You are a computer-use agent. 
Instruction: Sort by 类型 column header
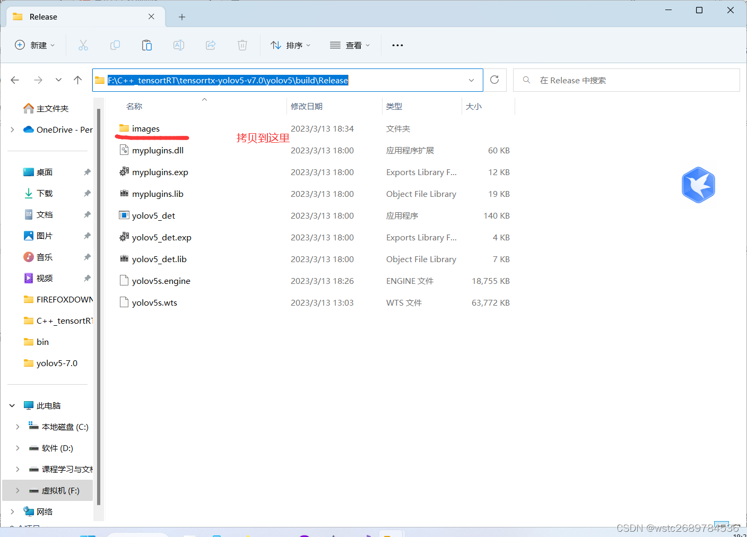(x=394, y=106)
